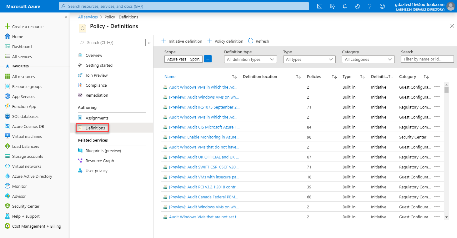Screen dimensions: 457x238
Task: Open Enable Monitoring in Azure initiative
Action: [x=204, y=137]
